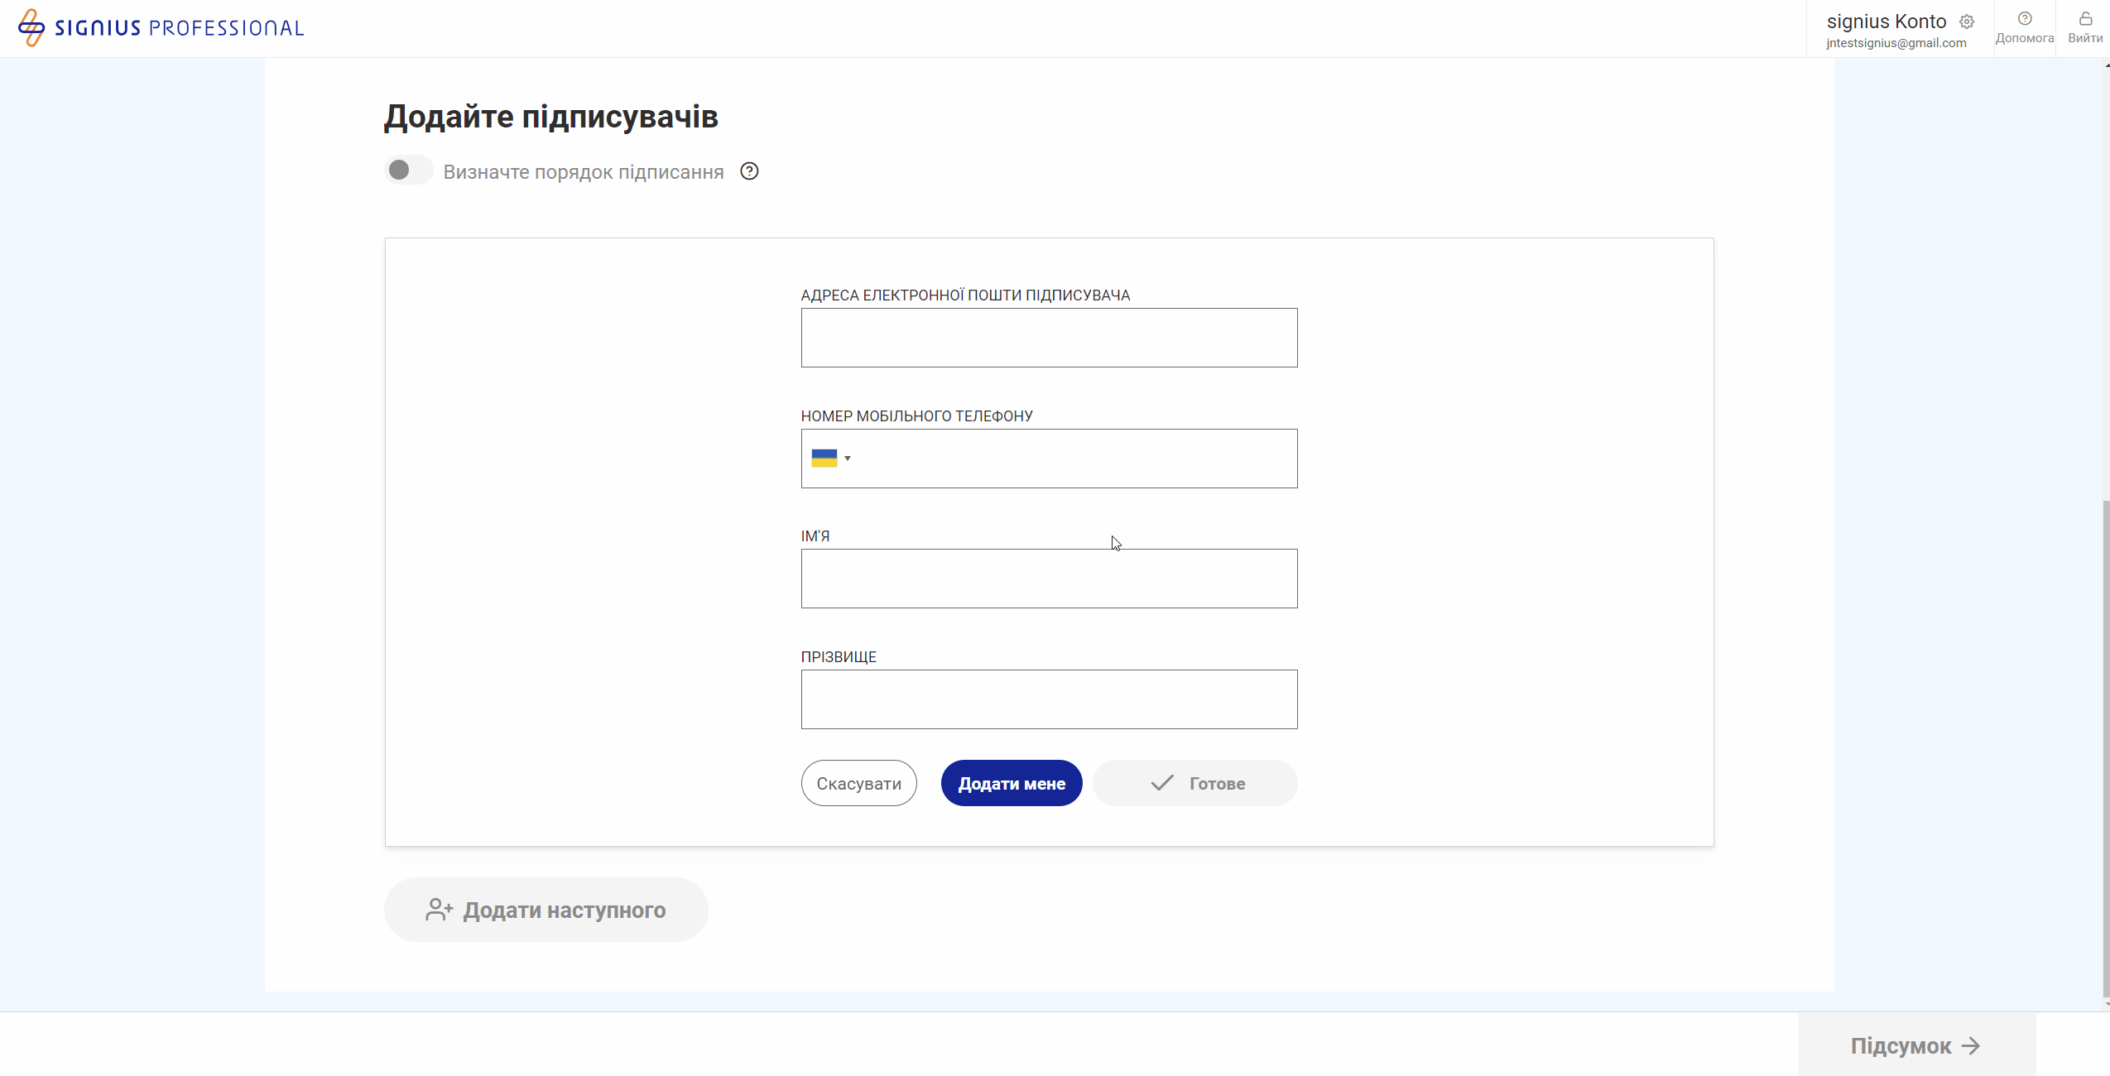This screenshot has width=2110, height=1076.
Task: Click add-person icon in Додати наступного
Action: click(x=439, y=910)
